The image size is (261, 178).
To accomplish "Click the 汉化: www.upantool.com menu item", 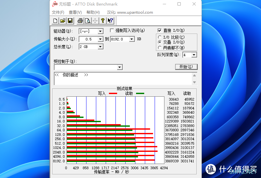I will [x=130, y=12].
